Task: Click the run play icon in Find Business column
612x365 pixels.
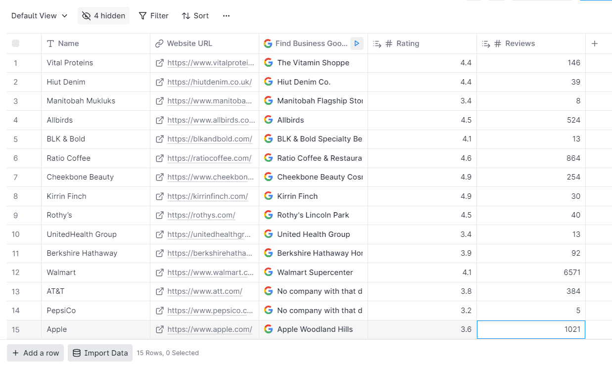Action: click(x=356, y=44)
